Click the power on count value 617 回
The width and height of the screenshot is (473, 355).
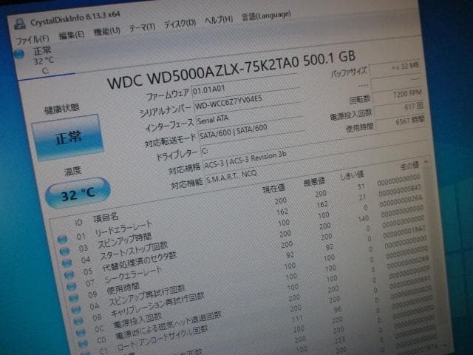(x=399, y=109)
